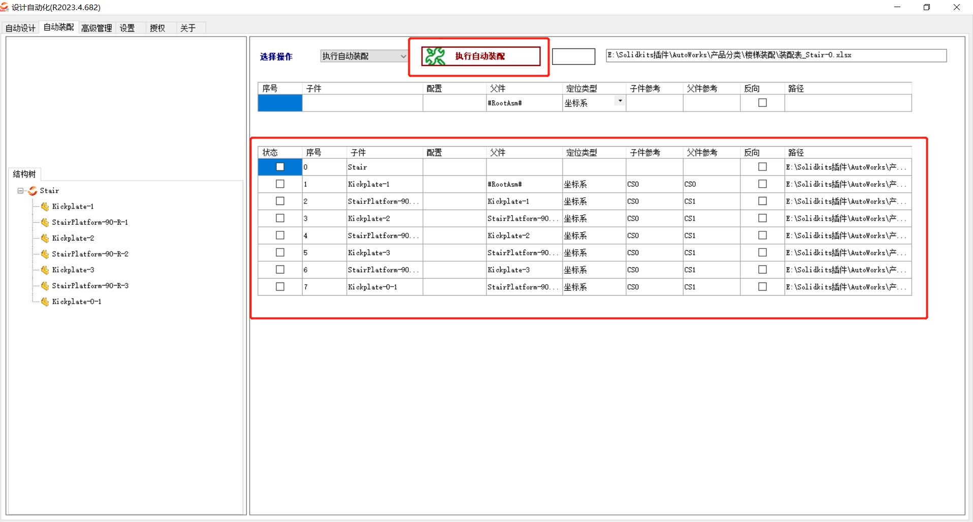This screenshot has width=973, height=522.
Task: Click the application logo in the title bar
Action: (x=6, y=7)
